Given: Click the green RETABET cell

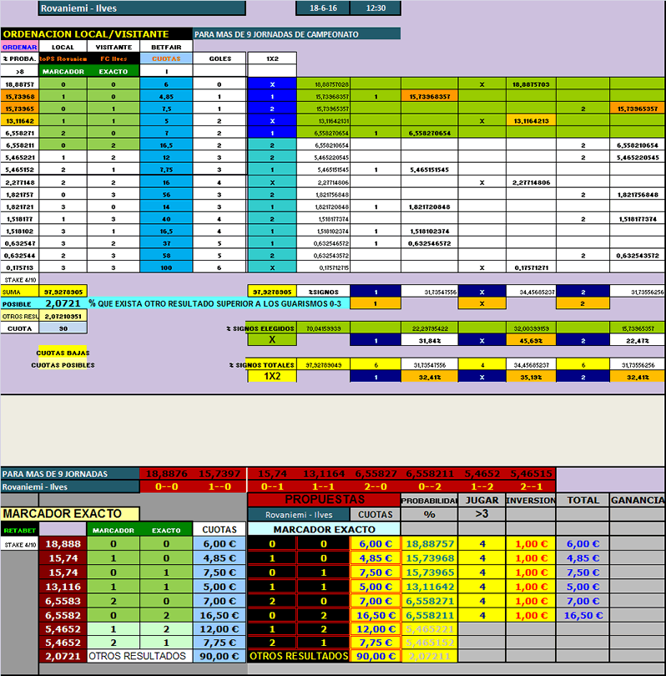Looking at the screenshot, I should point(20,530).
